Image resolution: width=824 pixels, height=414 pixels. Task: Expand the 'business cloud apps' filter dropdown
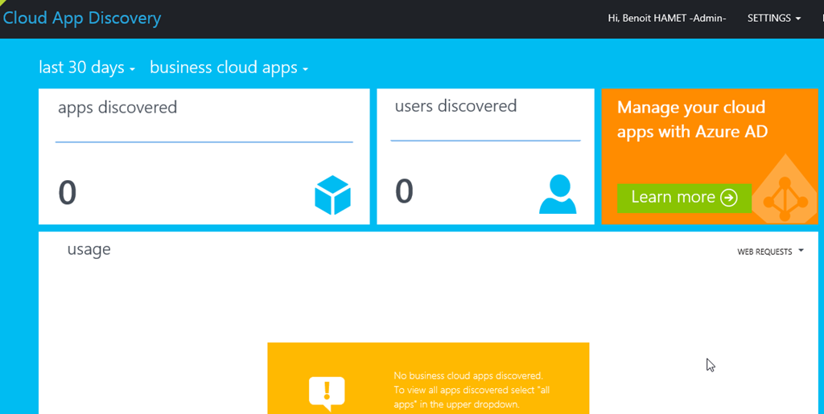(229, 68)
